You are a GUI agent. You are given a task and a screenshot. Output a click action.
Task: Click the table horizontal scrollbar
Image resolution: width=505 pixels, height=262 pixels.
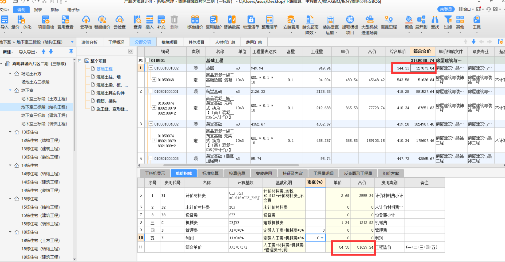pos(231,165)
